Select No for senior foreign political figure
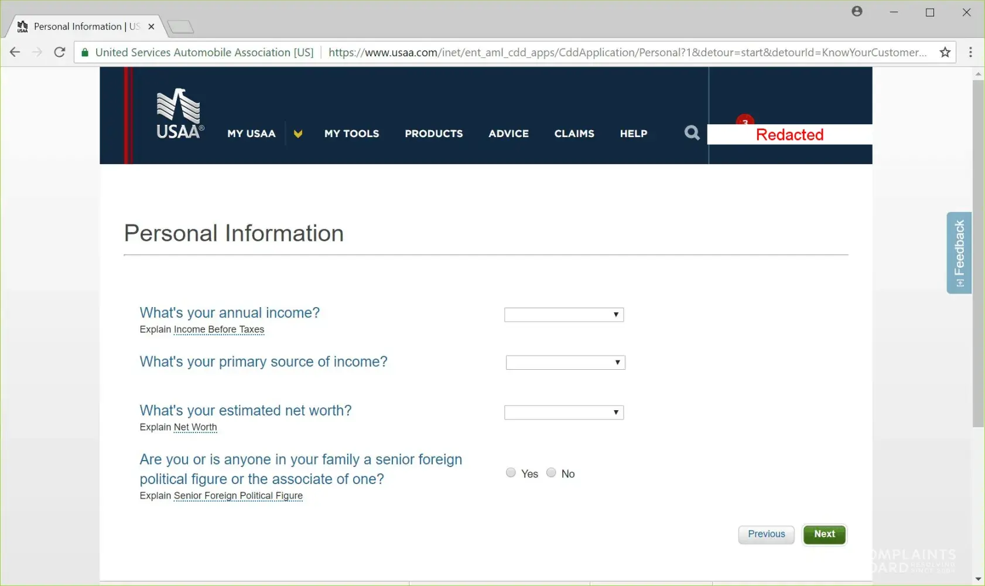 pos(551,472)
